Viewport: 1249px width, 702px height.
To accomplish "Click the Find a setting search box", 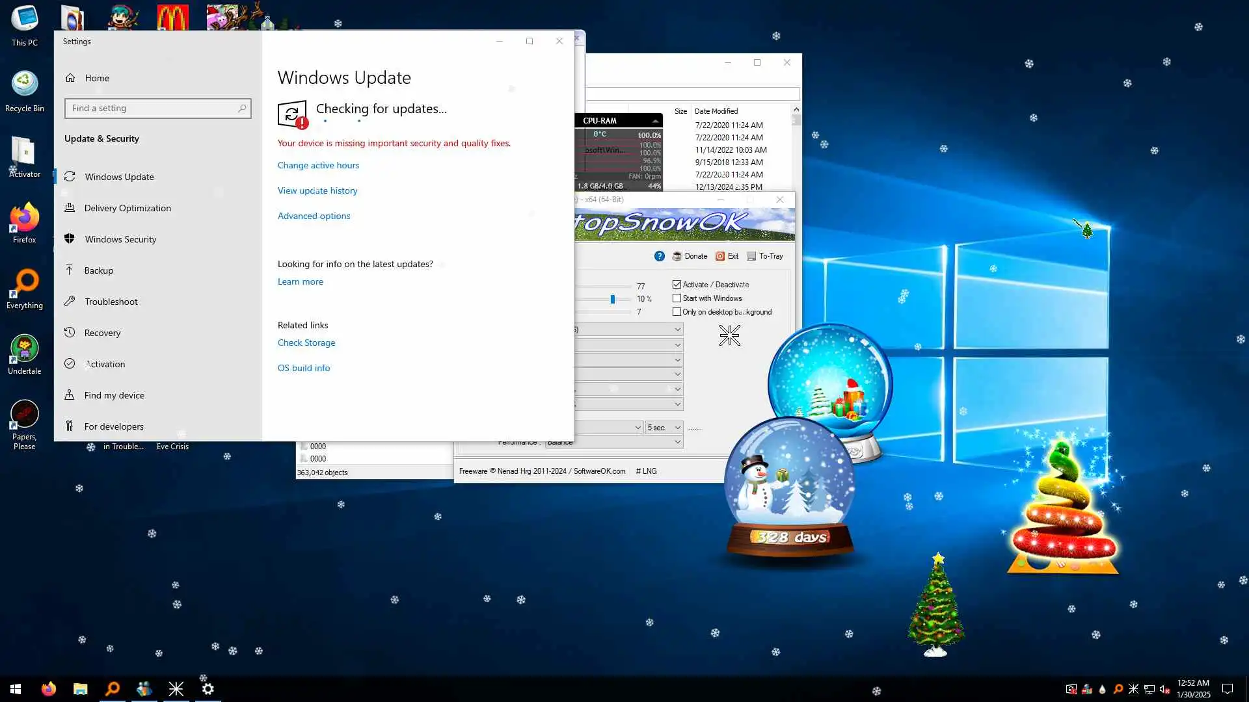I will tap(153, 109).
